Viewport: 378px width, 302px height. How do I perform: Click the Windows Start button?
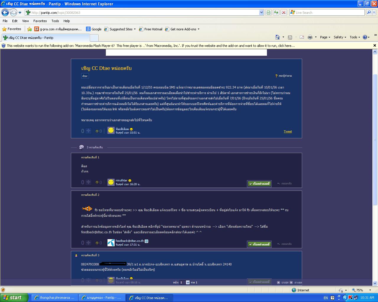click(14, 298)
